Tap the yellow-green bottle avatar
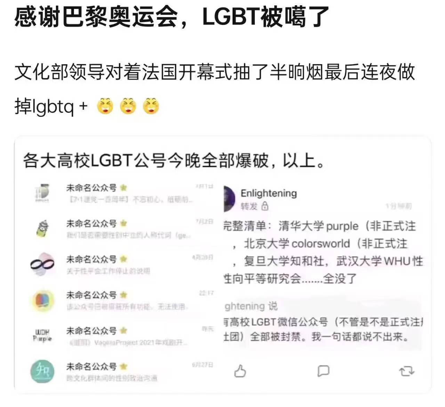 [42, 228]
